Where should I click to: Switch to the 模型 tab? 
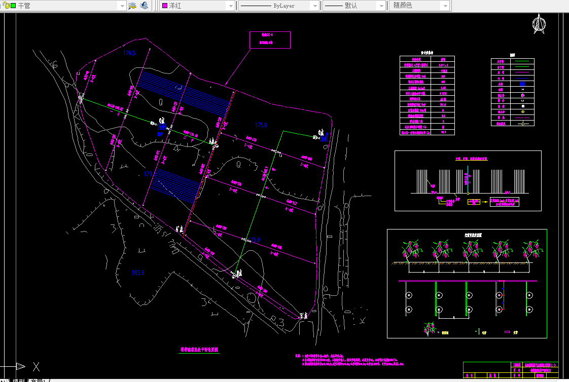(x=19, y=380)
